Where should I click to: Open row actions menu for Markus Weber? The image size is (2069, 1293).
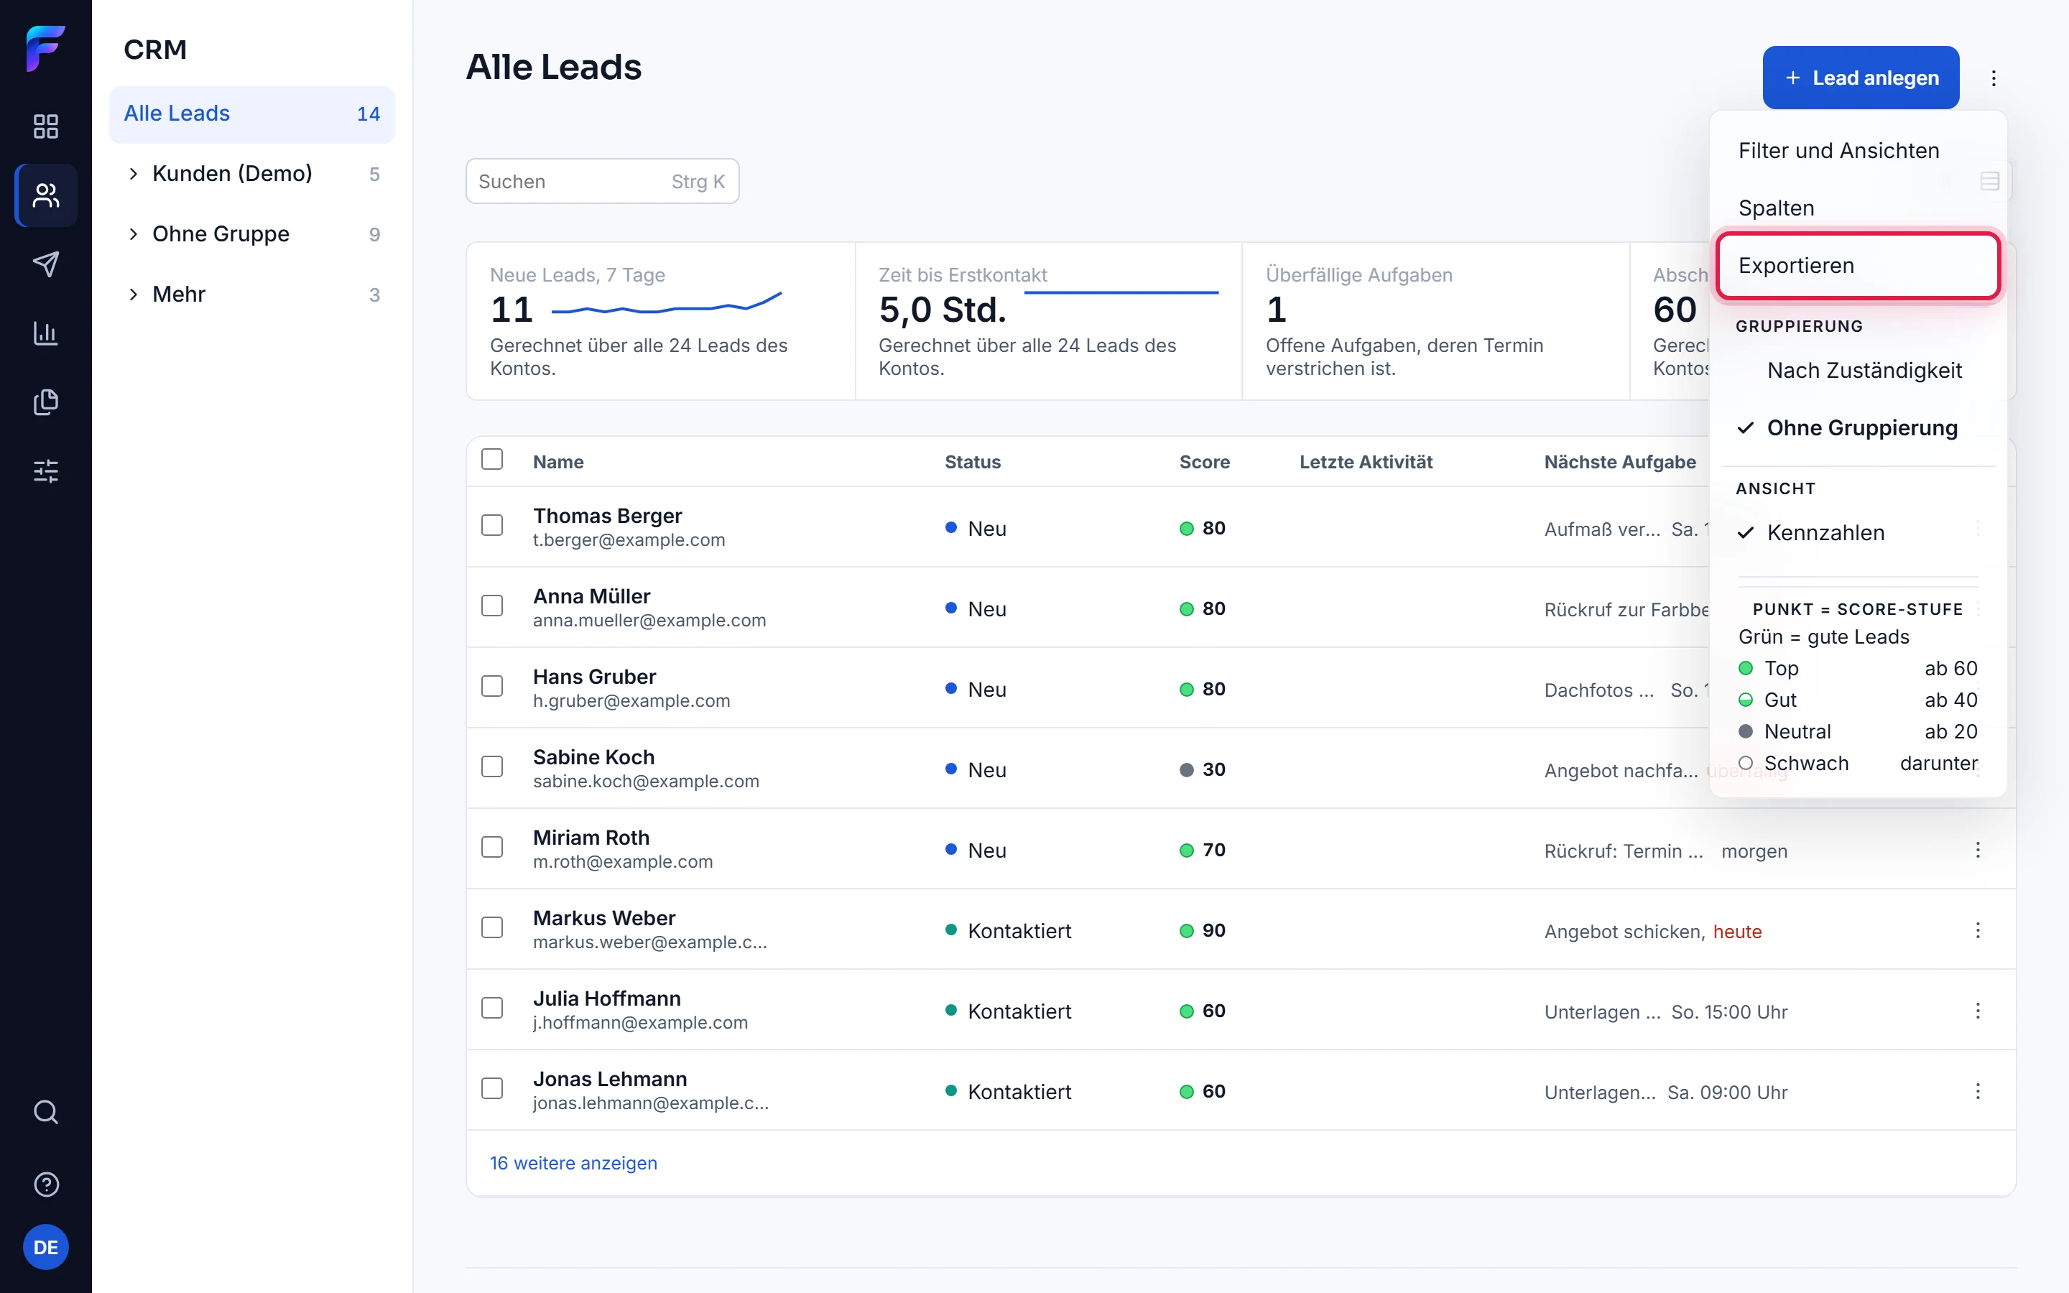[x=1978, y=930]
